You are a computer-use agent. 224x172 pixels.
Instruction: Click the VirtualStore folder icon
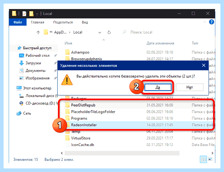click(x=68, y=138)
